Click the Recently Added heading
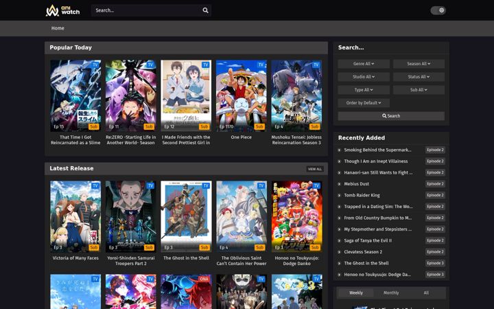Viewport: 494px width, 309px height. 362,138
